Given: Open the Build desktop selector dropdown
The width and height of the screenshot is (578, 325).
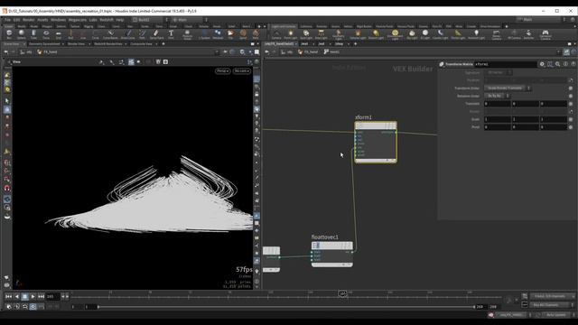Looking at the screenshot, I should [150, 20].
